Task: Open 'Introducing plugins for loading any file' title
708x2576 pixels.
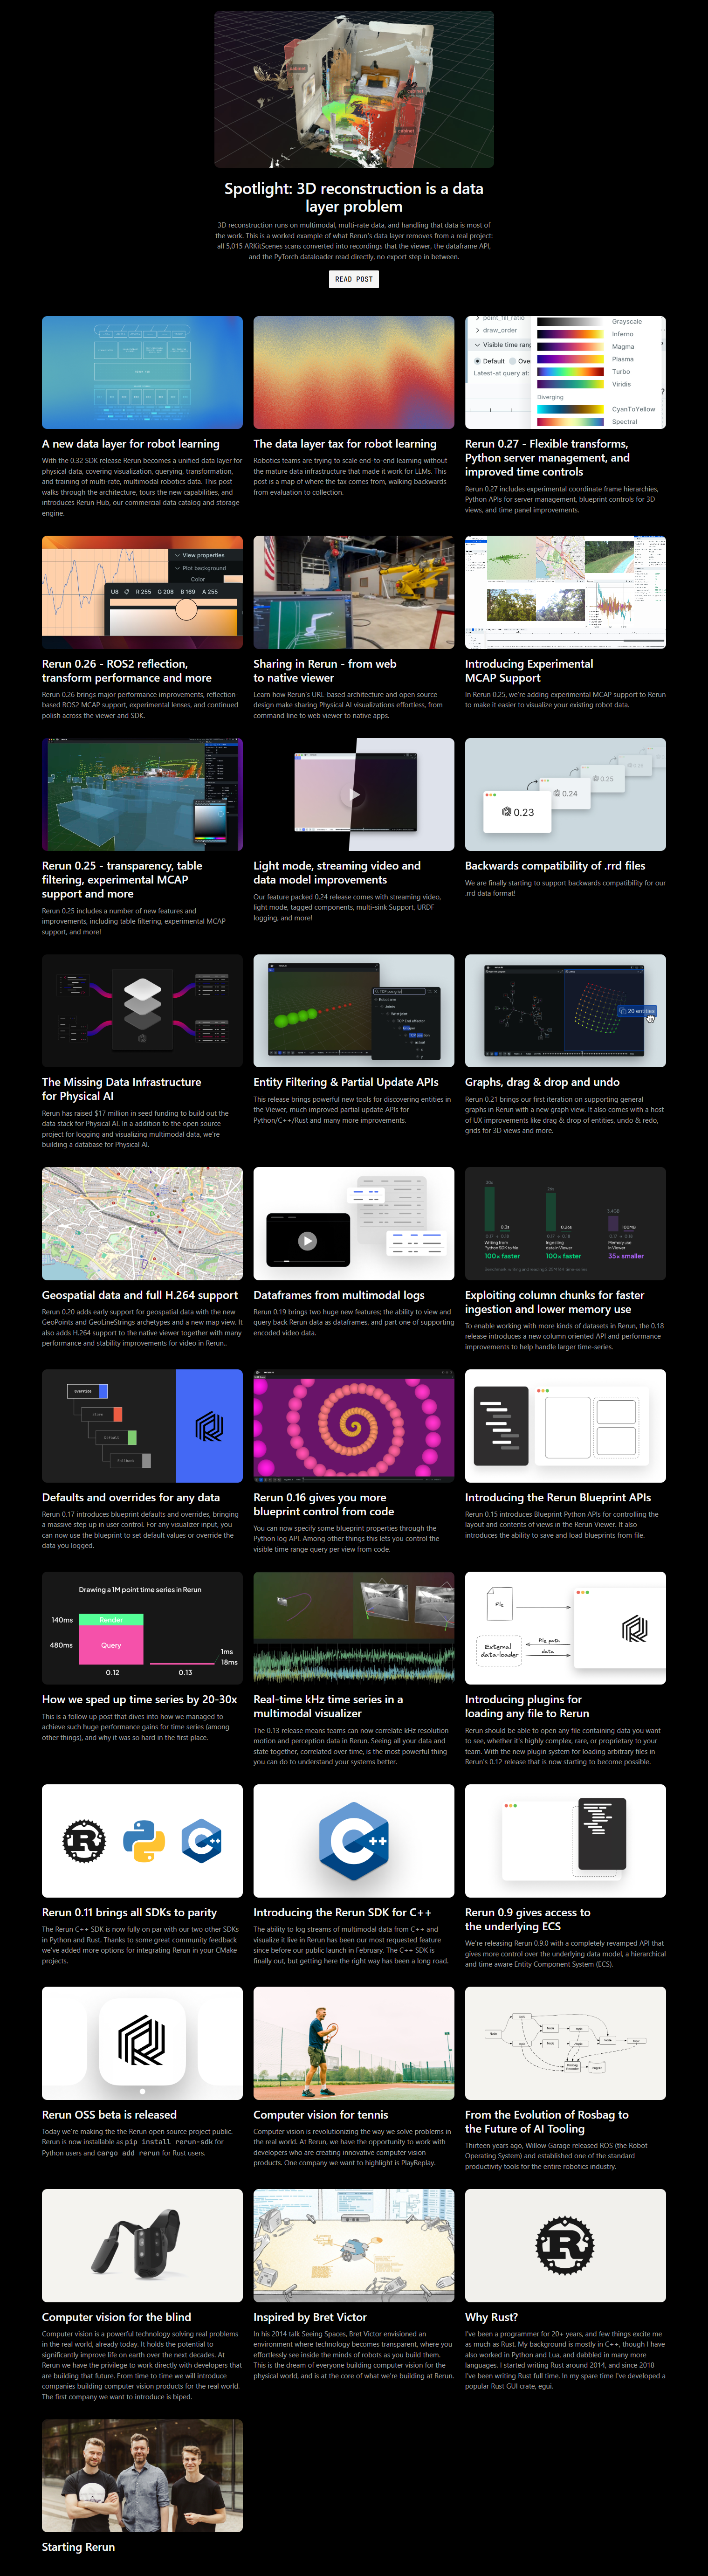Action: [527, 1707]
